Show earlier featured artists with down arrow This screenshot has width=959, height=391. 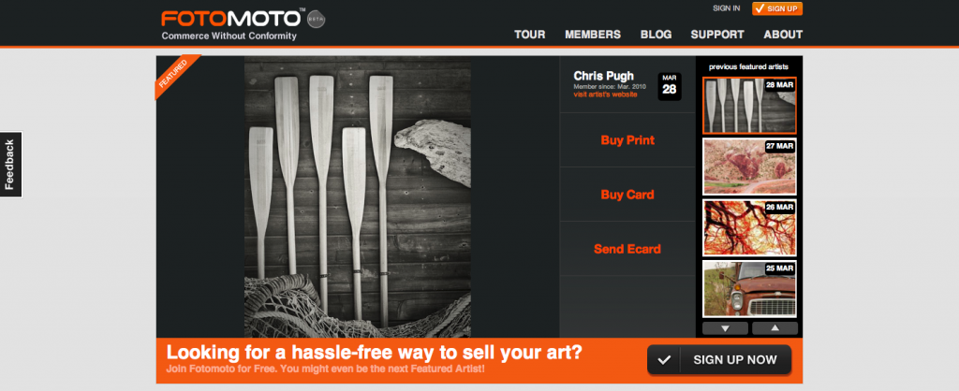click(726, 328)
